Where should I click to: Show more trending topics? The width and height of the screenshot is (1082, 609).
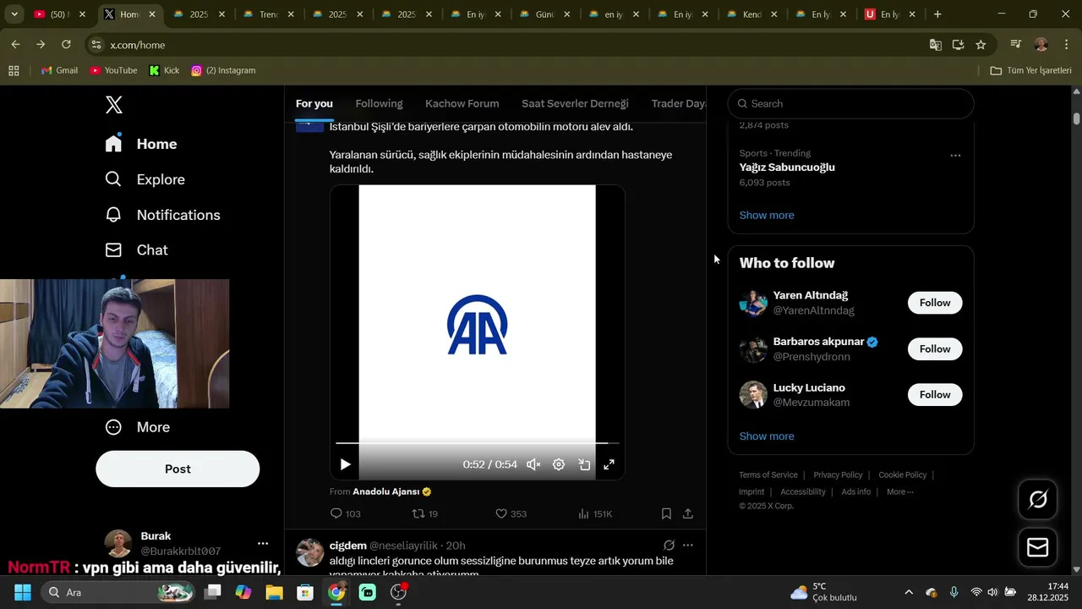(767, 215)
